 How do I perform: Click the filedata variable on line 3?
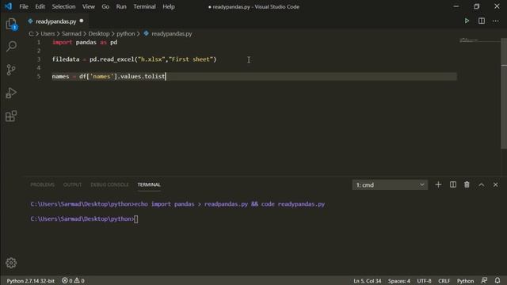[66, 59]
